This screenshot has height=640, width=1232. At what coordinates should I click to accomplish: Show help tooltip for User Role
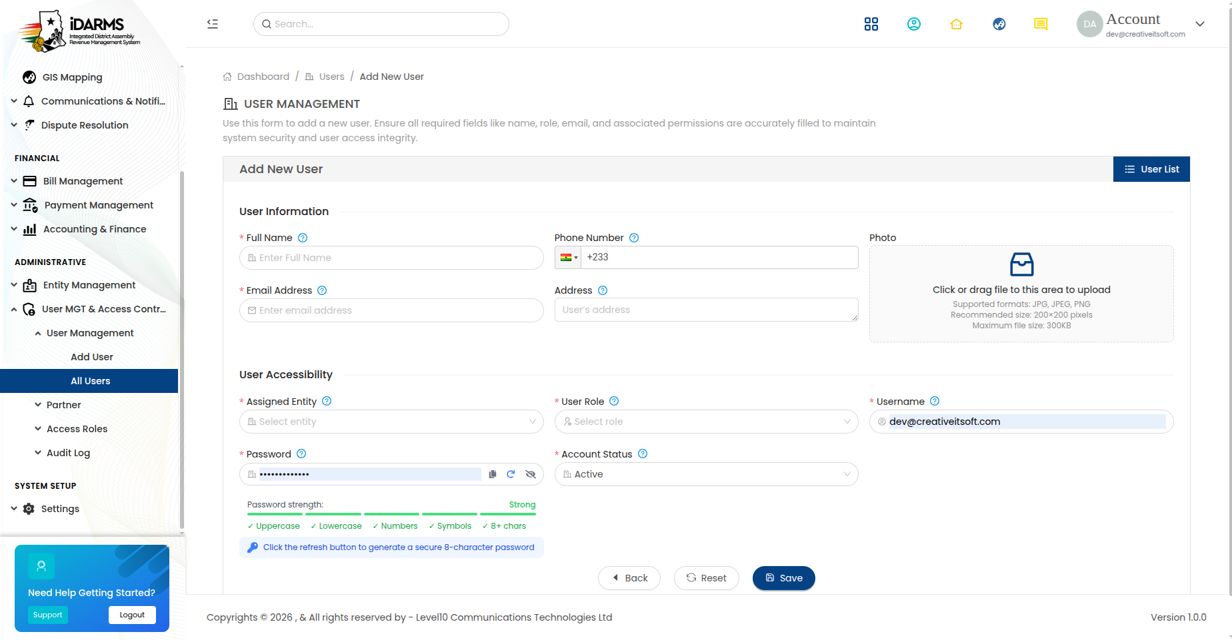(614, 401)
